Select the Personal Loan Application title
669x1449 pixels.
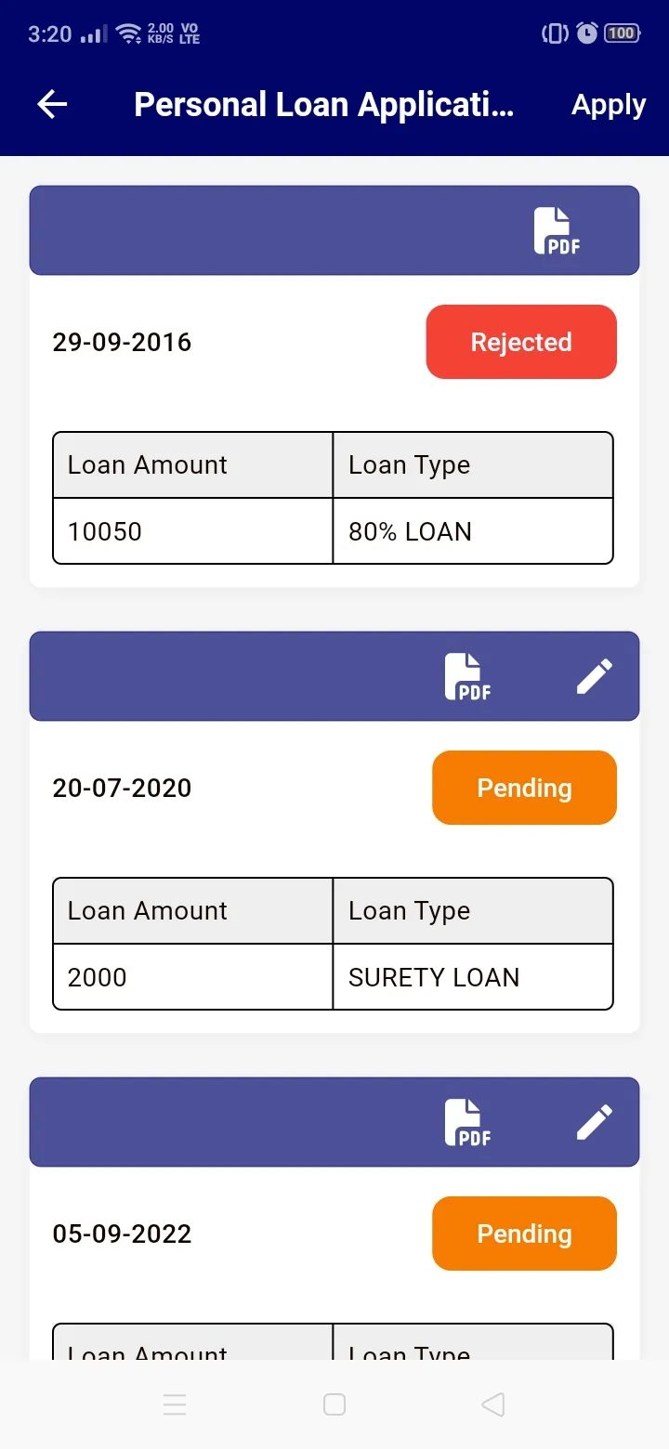coord(323,105)
